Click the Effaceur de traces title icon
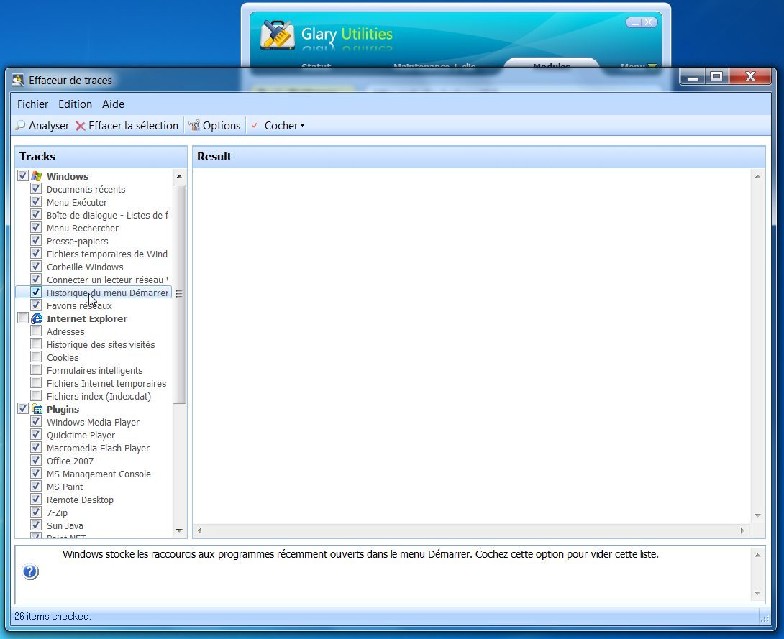784x639 pixels. point(18,80)
